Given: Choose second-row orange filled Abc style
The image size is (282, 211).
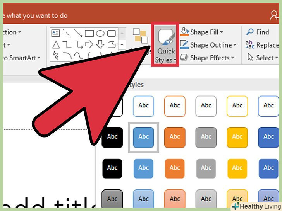Looking at the screenshot, I should pyautogui.click(x=175, y=138).
